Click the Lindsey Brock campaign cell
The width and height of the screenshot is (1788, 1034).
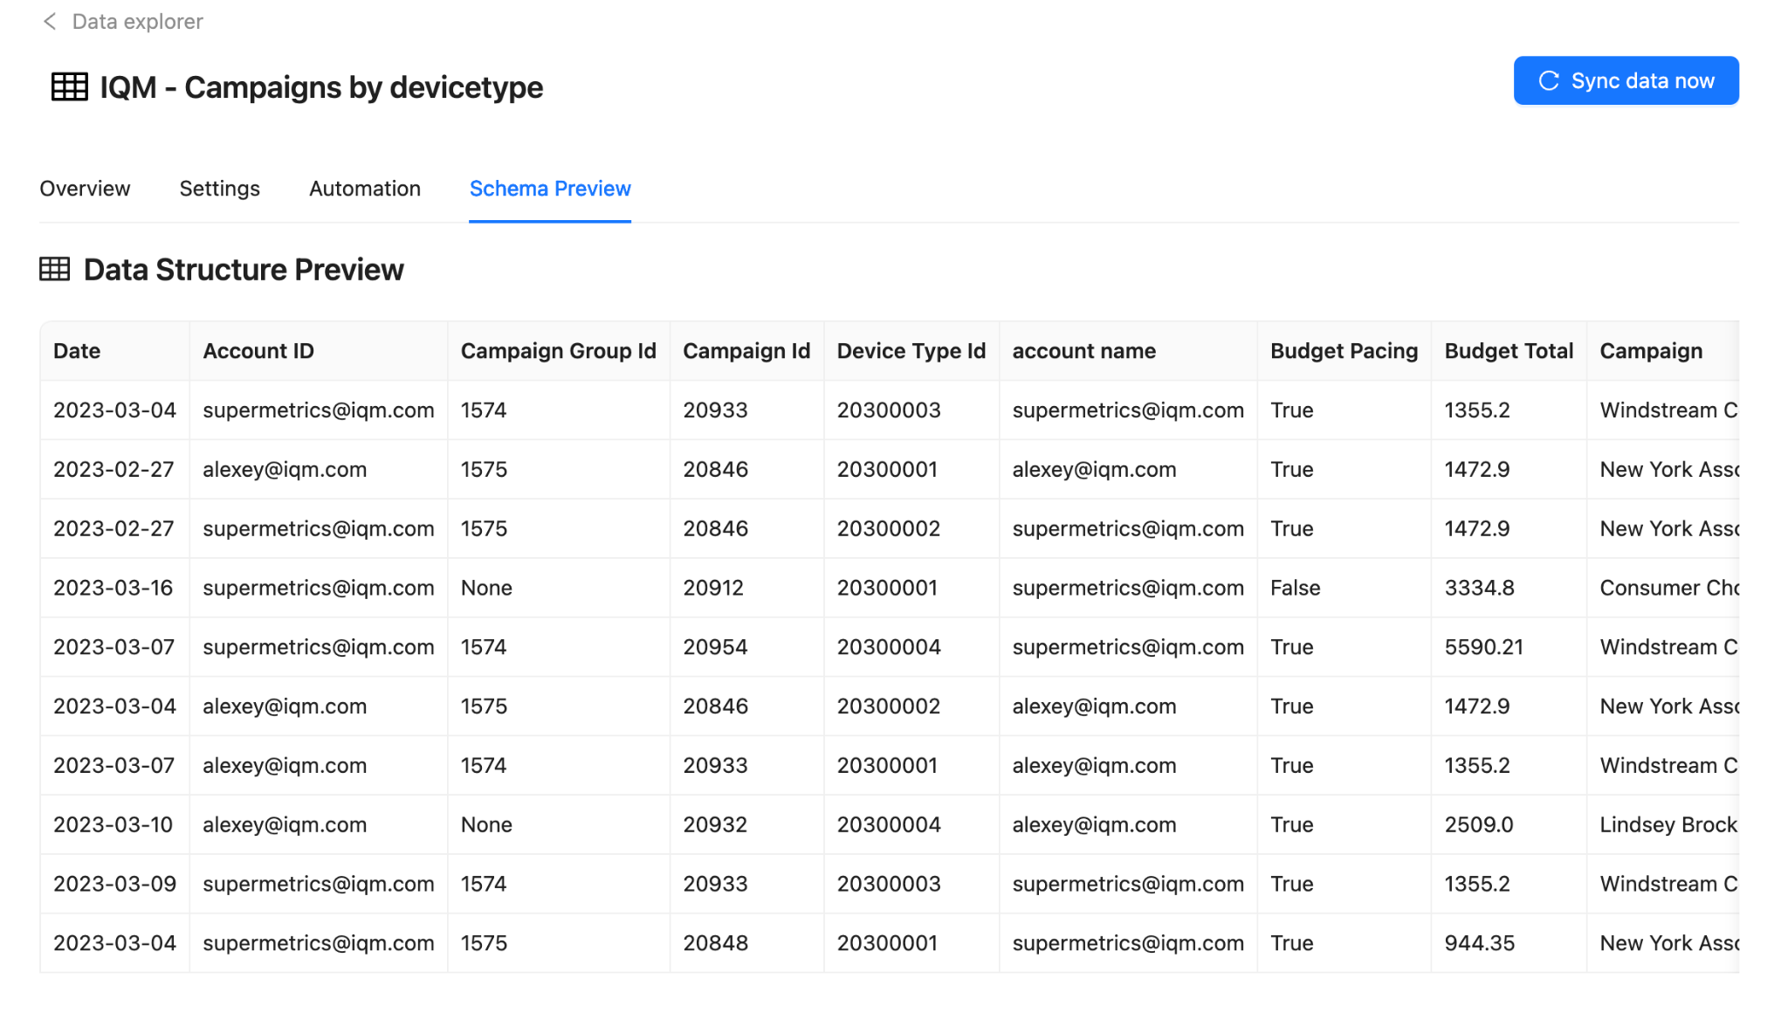(1668, 824)
